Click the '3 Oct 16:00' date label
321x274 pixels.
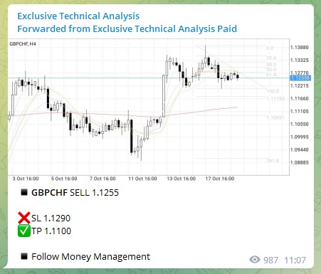pos(26,179)
